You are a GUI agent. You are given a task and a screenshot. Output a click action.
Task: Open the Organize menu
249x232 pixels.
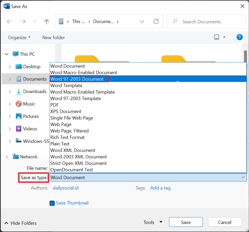point(19,37)
